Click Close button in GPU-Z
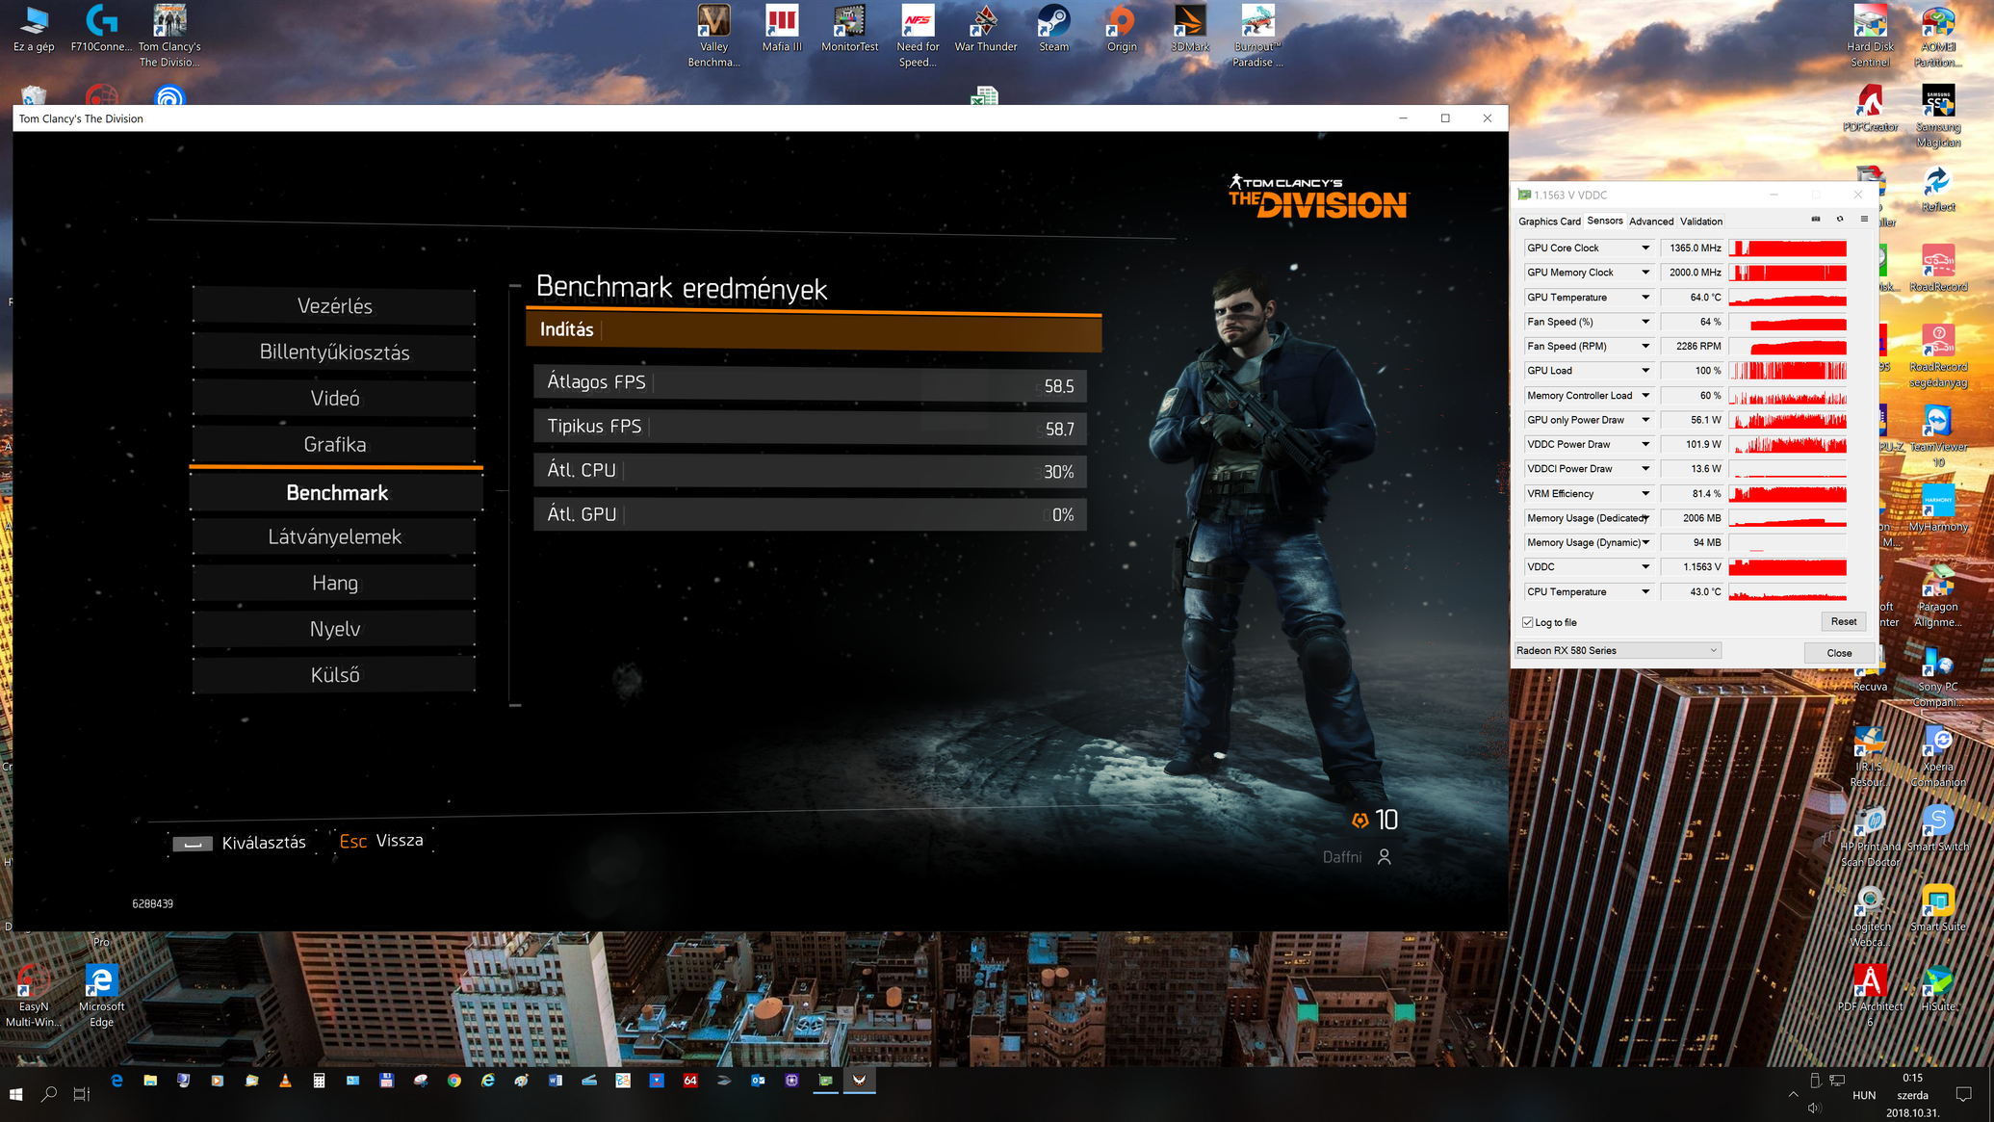The width and height of the screenshot is (1994, 1122). tap(1839, 653)
